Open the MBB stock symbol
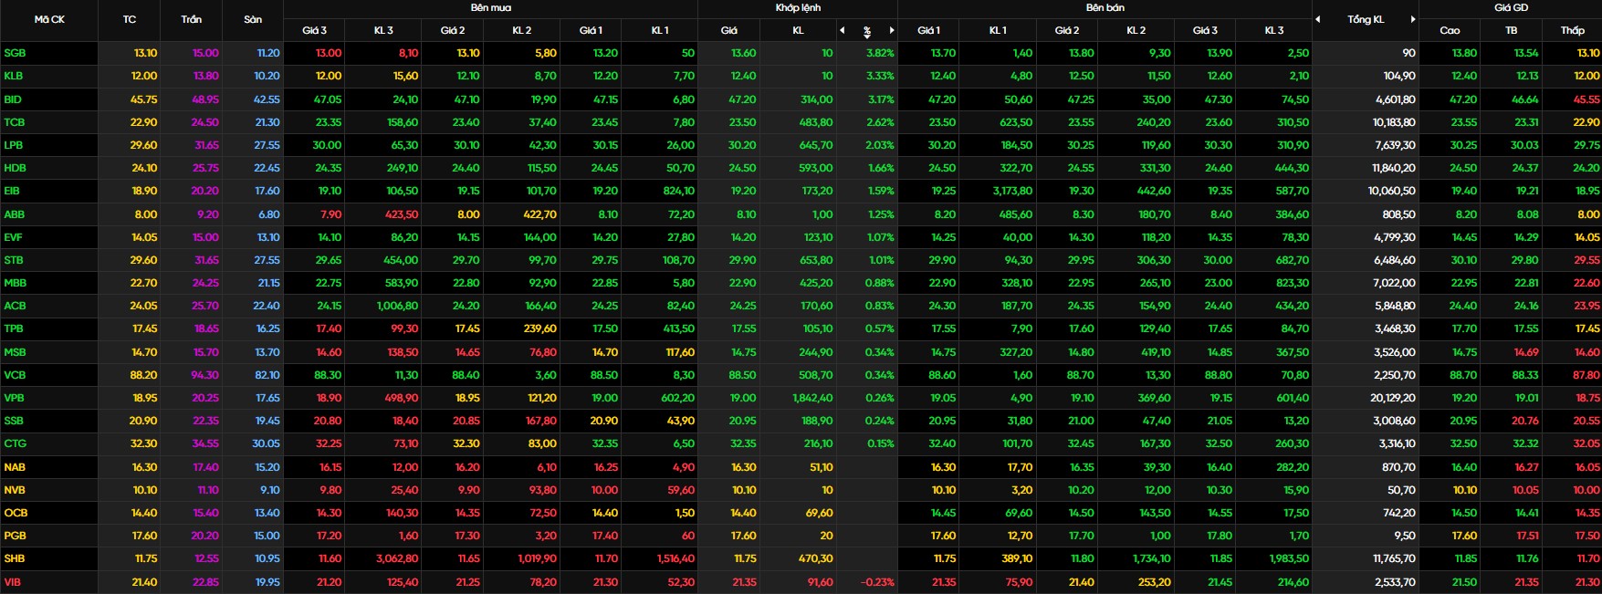Viewport: 1602px width, 594px height. click(15, 283)
